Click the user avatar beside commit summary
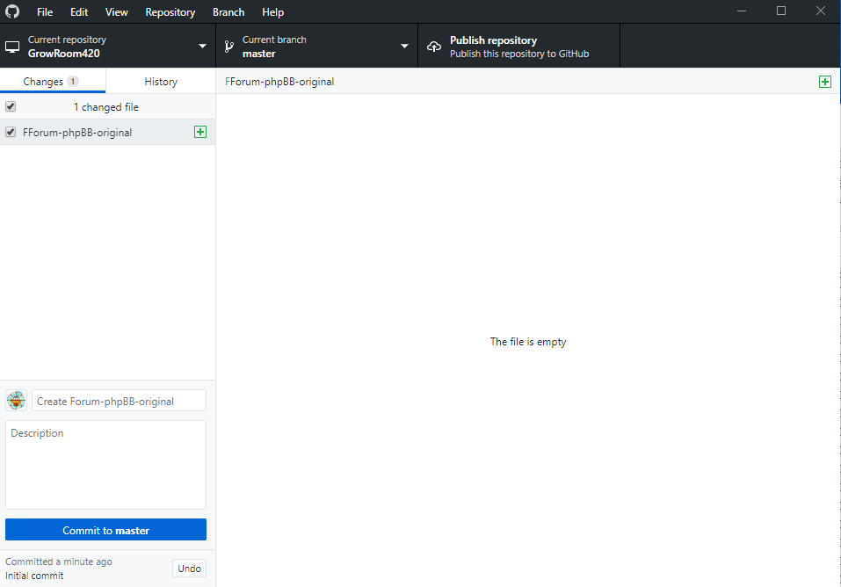The image size is (841, 587). (16, 401)
